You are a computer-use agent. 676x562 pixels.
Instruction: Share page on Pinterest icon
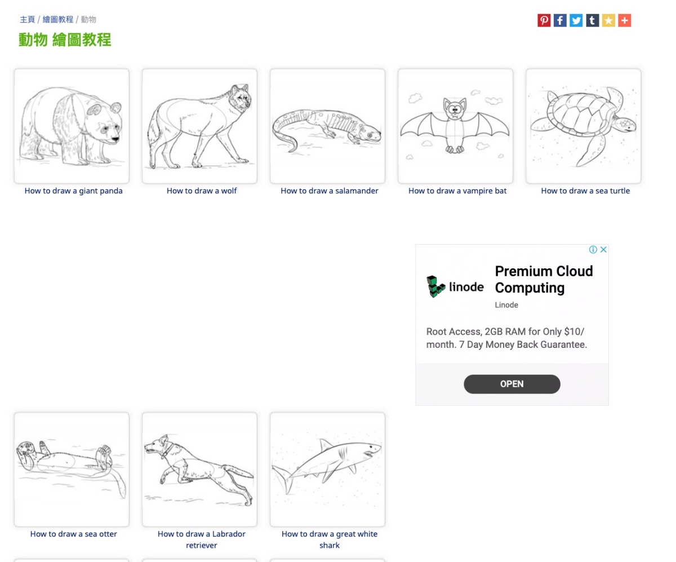[544, 21]
